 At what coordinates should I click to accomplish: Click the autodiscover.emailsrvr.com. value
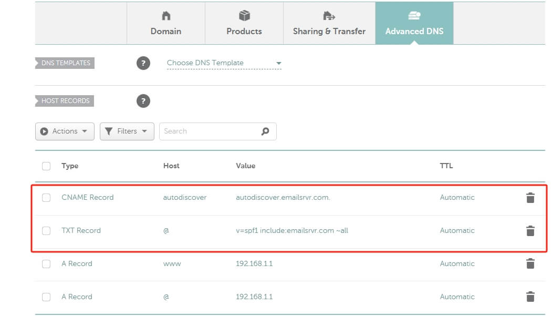click(x=283, y=198)
